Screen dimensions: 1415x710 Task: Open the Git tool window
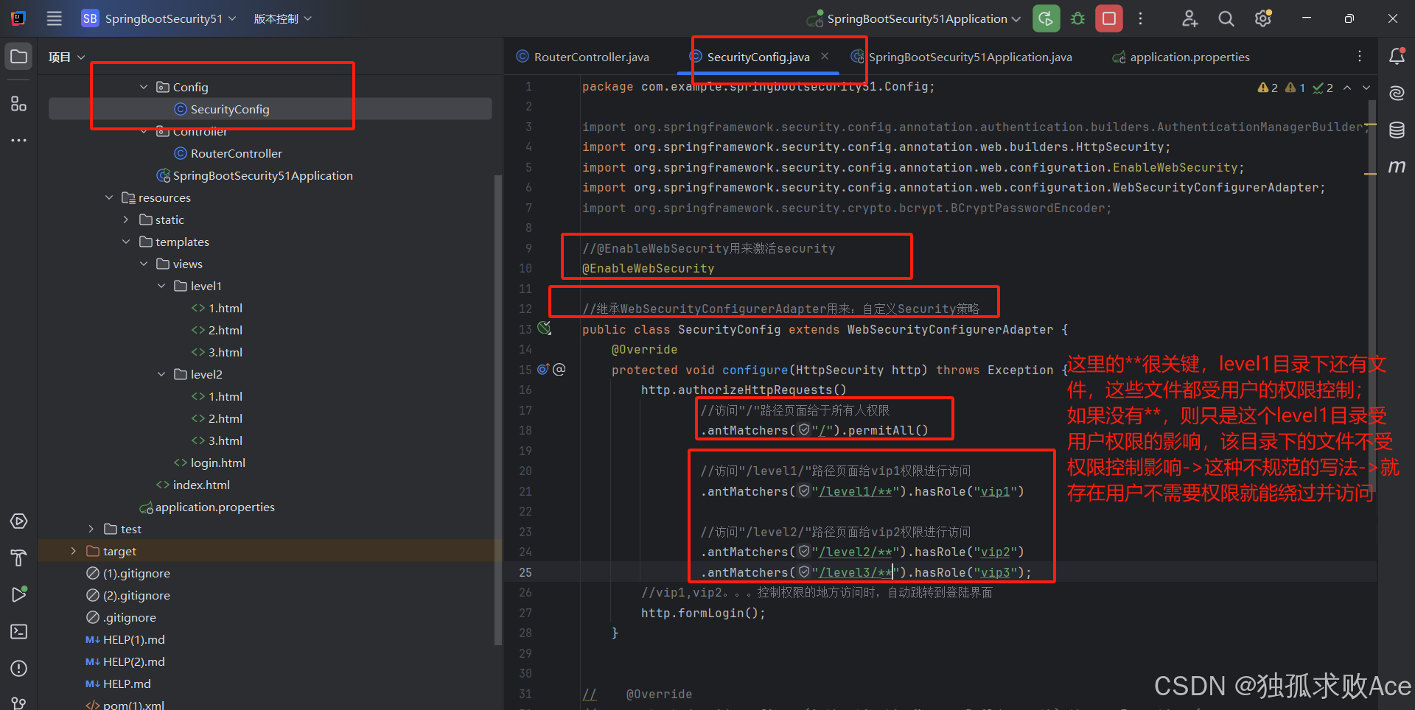point(19,703)
